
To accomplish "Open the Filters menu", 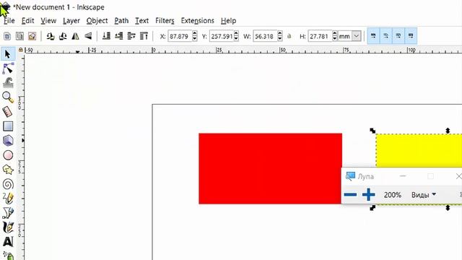I will click(x=165, y=21).
